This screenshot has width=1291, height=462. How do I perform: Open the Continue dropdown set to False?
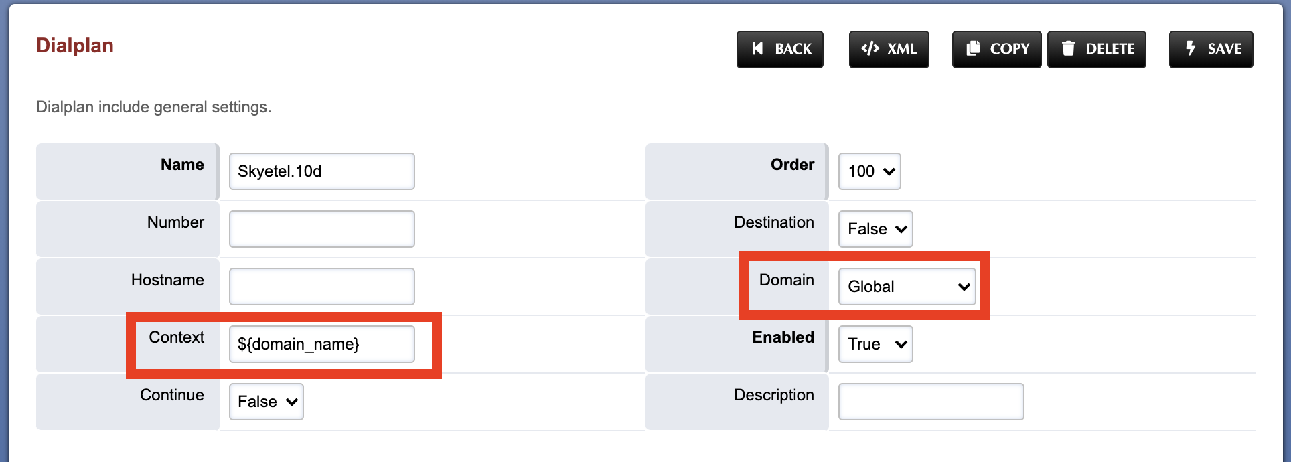267,402
